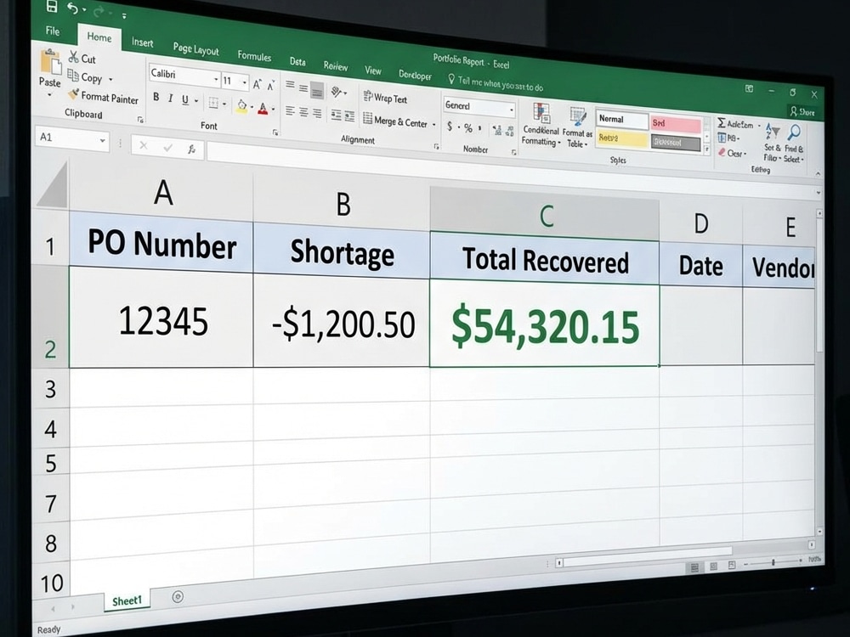The image size is (850, 637).
Task: Toggle middle vertical alignment
Action: pos(303,87)
